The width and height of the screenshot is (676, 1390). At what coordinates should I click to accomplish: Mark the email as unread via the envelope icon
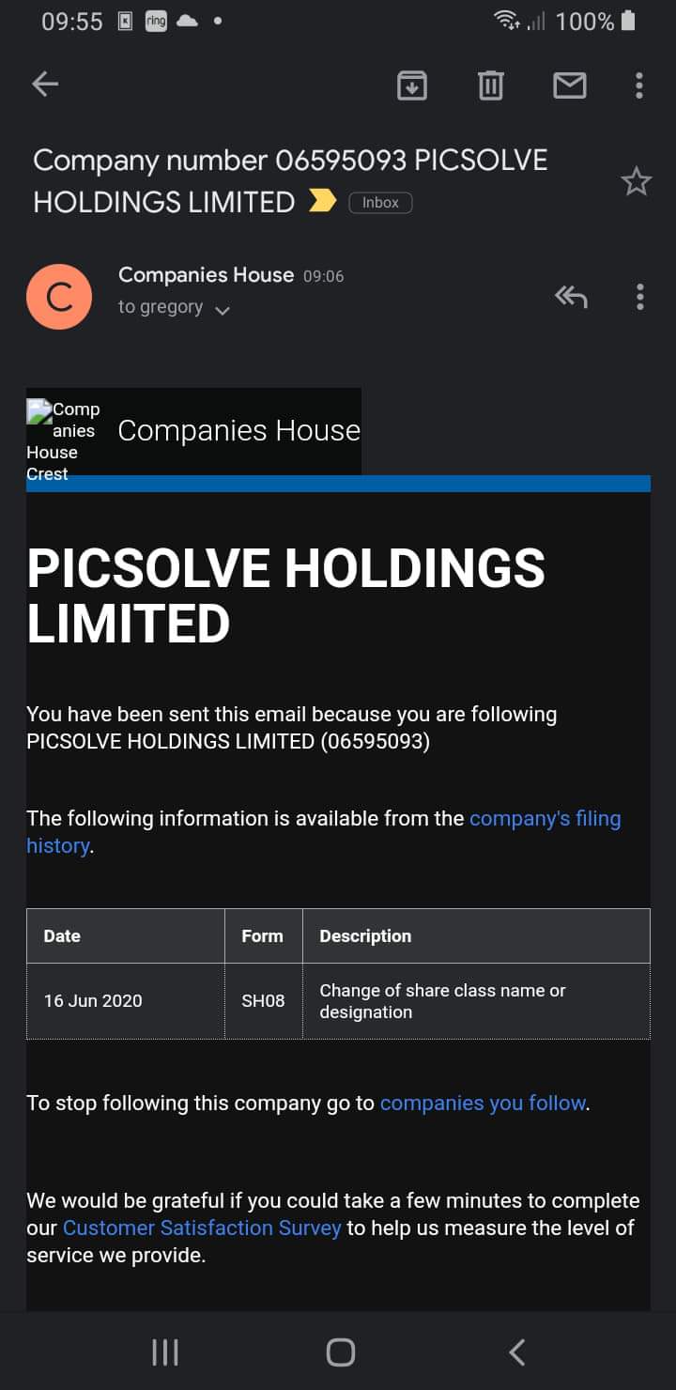(570, 85)
